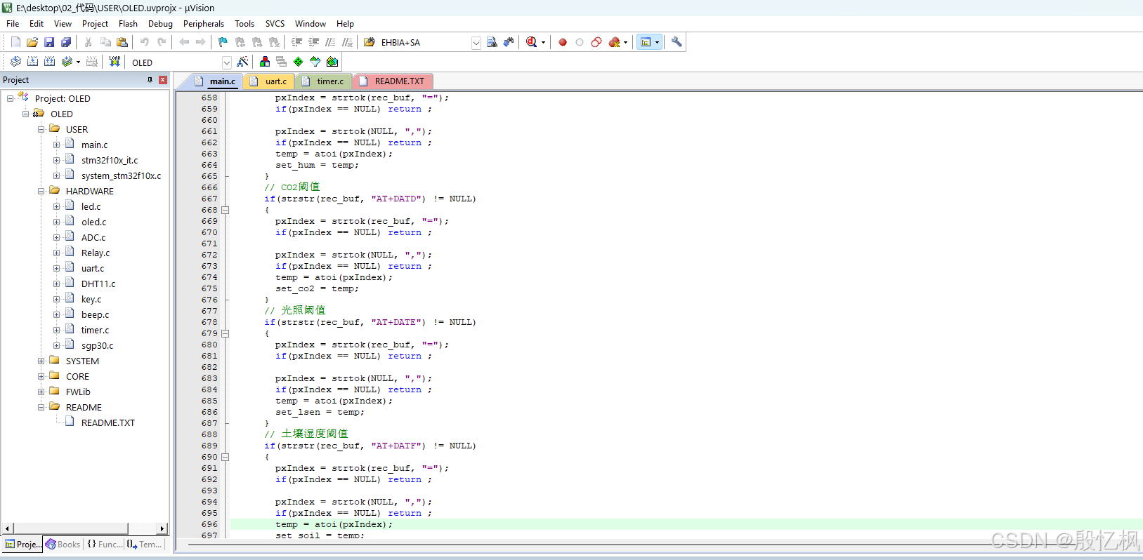The width and height of the screenshot is (1143, 560).
Task: Click the Find in Files icon
Action: 370,42
